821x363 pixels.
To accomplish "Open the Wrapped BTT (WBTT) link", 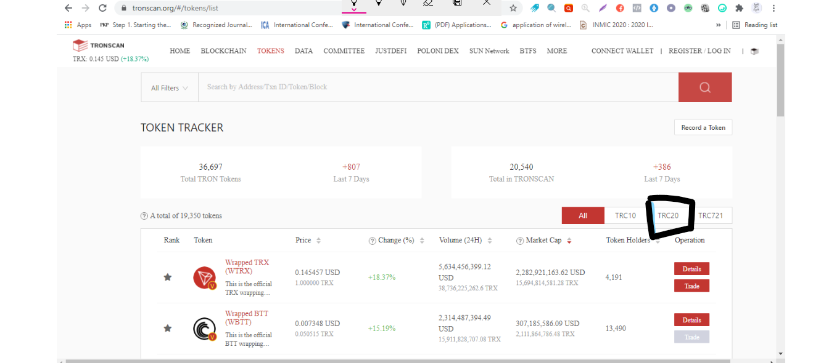I will pos(247,317).
